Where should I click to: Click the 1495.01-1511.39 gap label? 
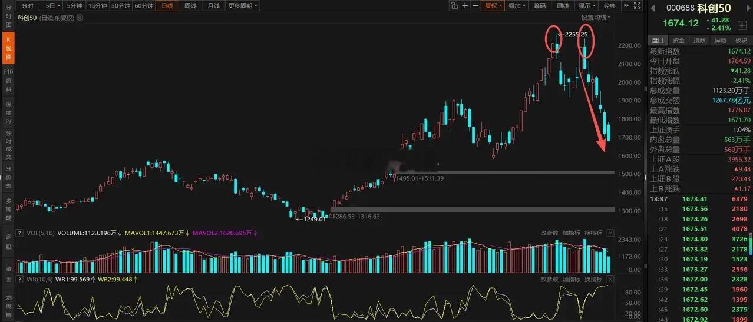pos(420,178)
